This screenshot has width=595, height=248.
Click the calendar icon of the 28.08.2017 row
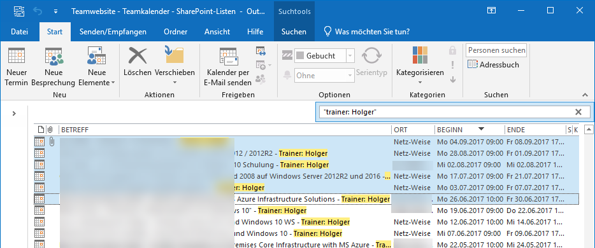point(39,153)
